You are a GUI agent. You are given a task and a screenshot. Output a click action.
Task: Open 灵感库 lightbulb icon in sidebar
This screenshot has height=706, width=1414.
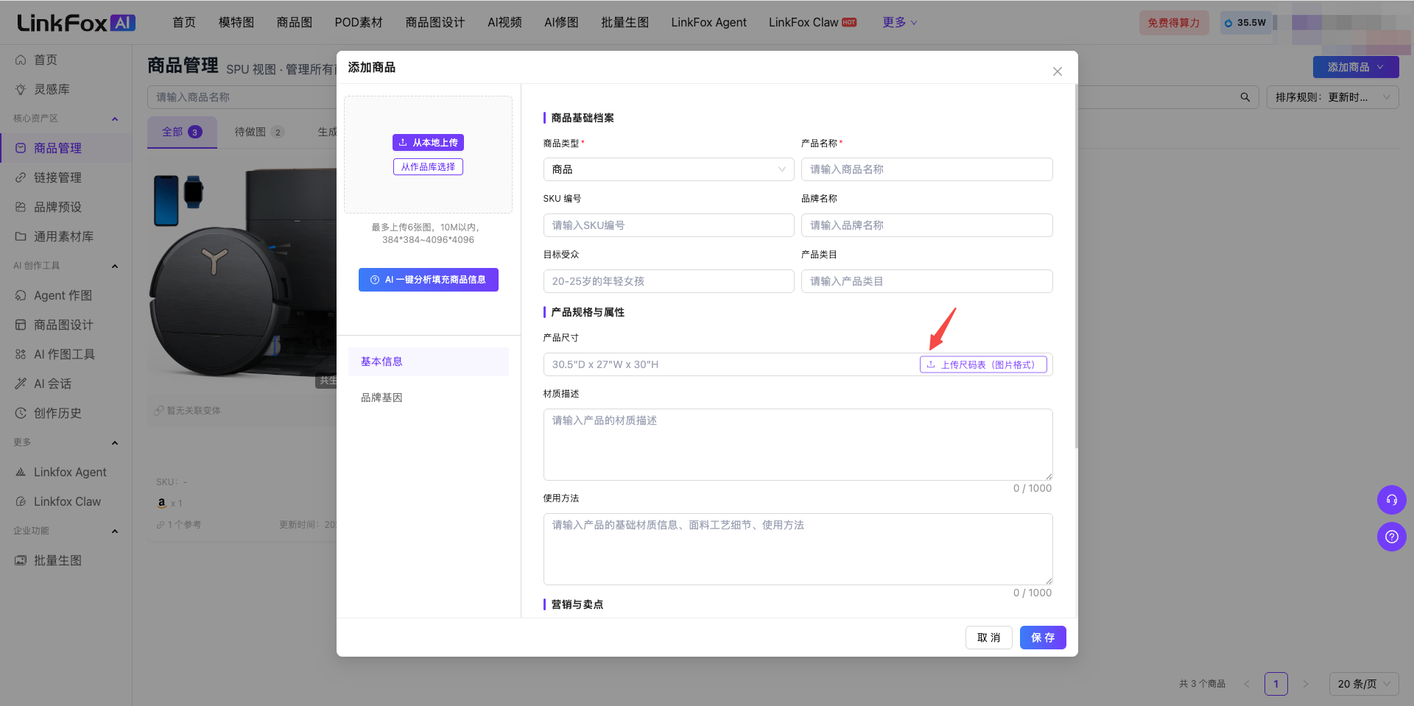(21, 89)
